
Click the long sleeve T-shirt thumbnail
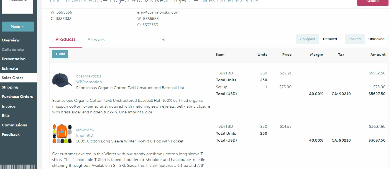[x=62, y=134]
